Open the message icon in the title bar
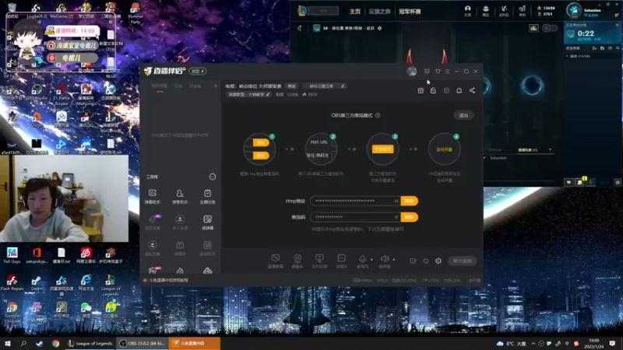Screen dimensions: 623x350 pyautogui.click(x=427, y=72)
